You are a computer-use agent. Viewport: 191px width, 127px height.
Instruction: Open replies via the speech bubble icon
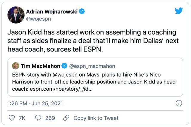pos(38,118)
